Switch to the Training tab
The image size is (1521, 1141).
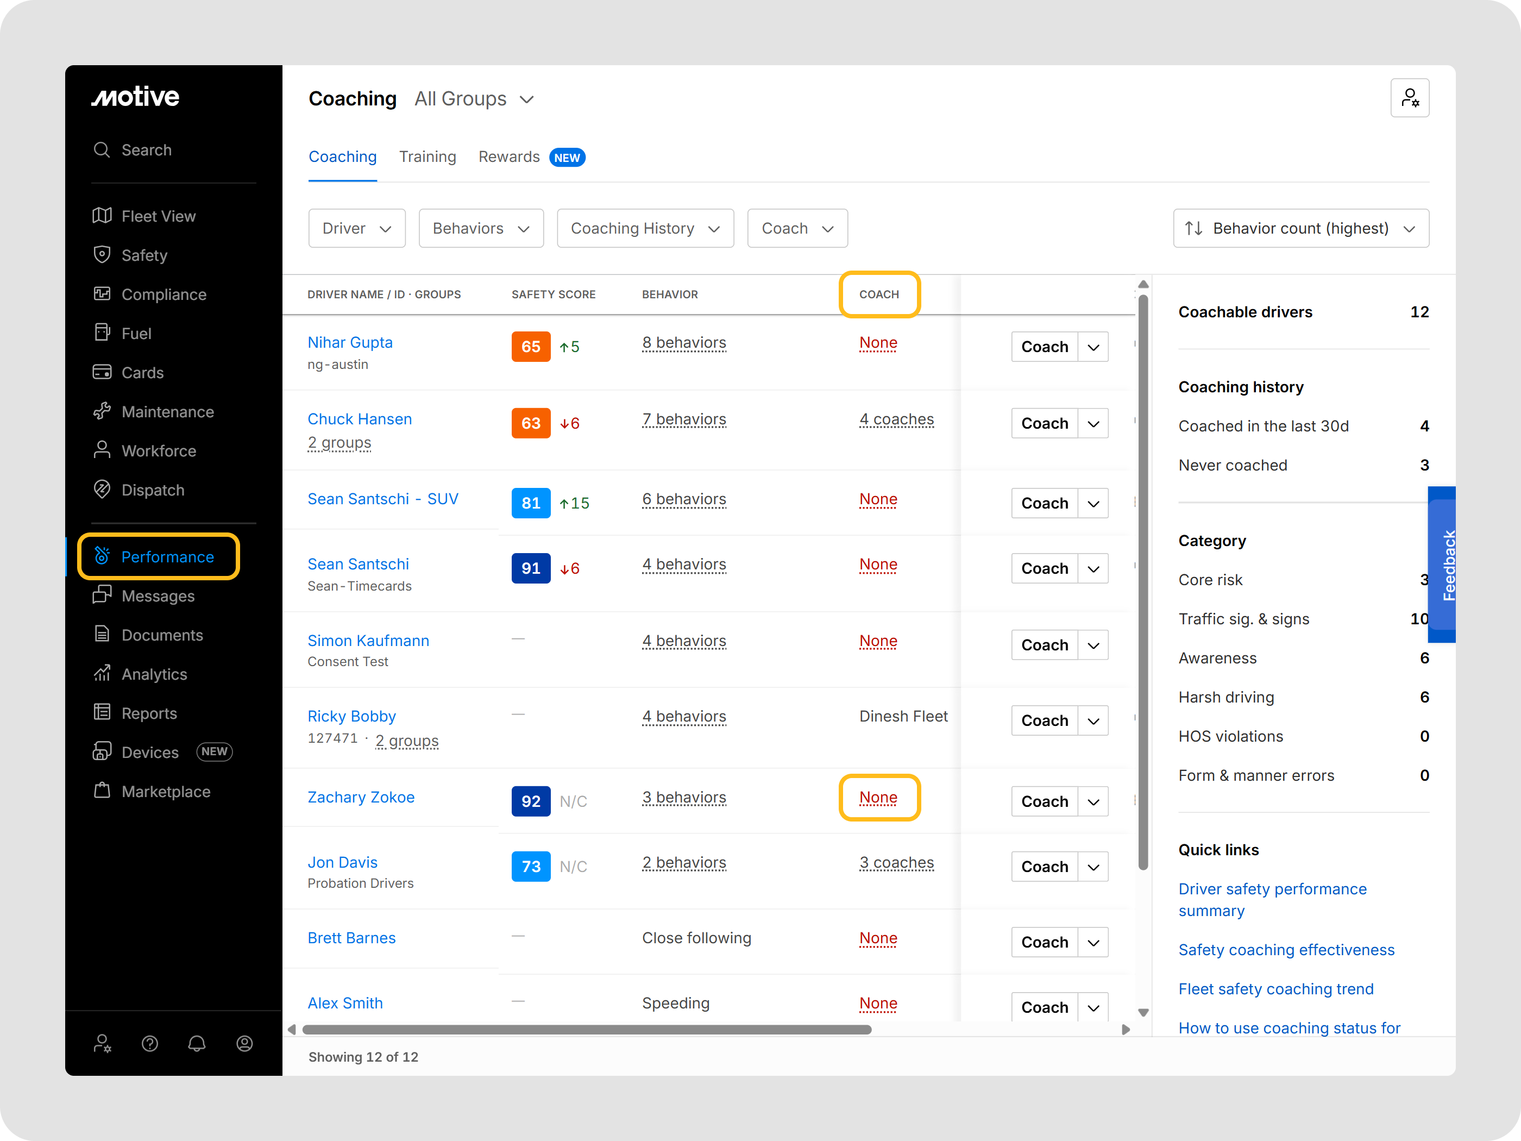tap(428, 157)
